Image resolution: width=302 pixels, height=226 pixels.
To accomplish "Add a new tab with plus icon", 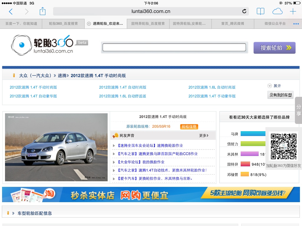I will tap(293, 11).
